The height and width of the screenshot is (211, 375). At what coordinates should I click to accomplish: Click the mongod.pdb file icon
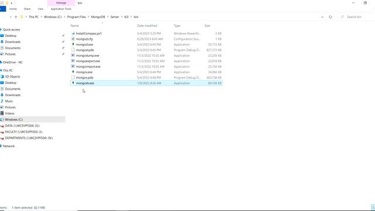point(73,50)
